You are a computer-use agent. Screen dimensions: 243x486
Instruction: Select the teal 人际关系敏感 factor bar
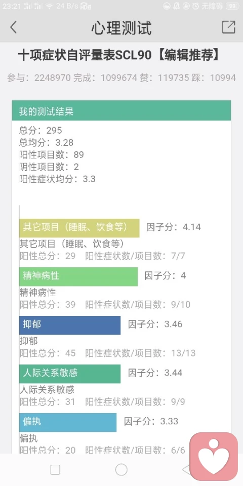70,374
